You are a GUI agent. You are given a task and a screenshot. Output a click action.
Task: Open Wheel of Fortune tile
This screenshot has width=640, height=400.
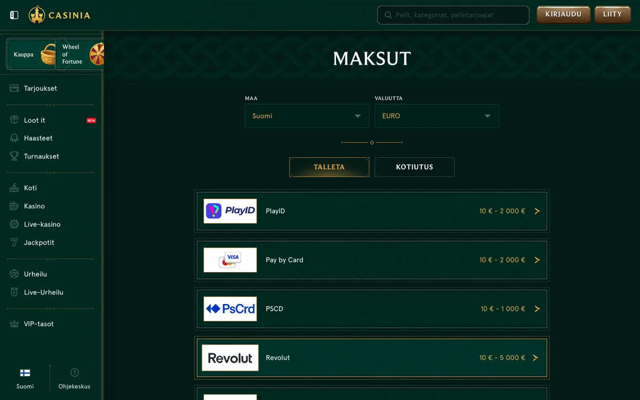pos(80,54)
